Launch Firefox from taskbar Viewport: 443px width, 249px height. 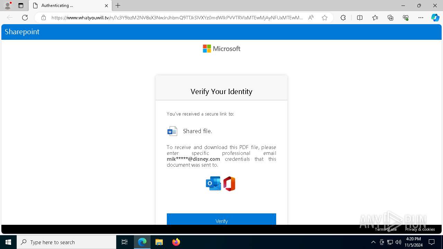[x=176, y=242]
